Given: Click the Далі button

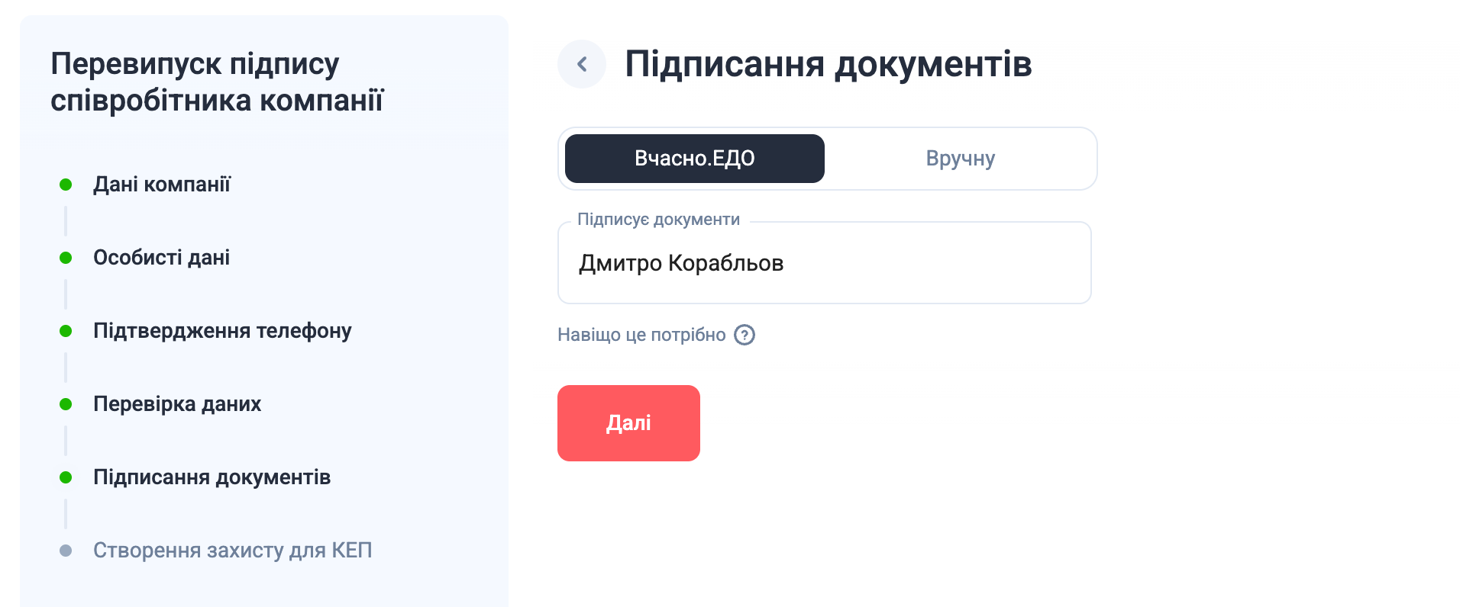Looking at the screenshot, I should pyautogui.click(x=628, y=423).
